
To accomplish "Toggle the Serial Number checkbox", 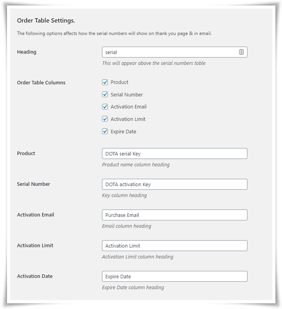I will 105,94.
